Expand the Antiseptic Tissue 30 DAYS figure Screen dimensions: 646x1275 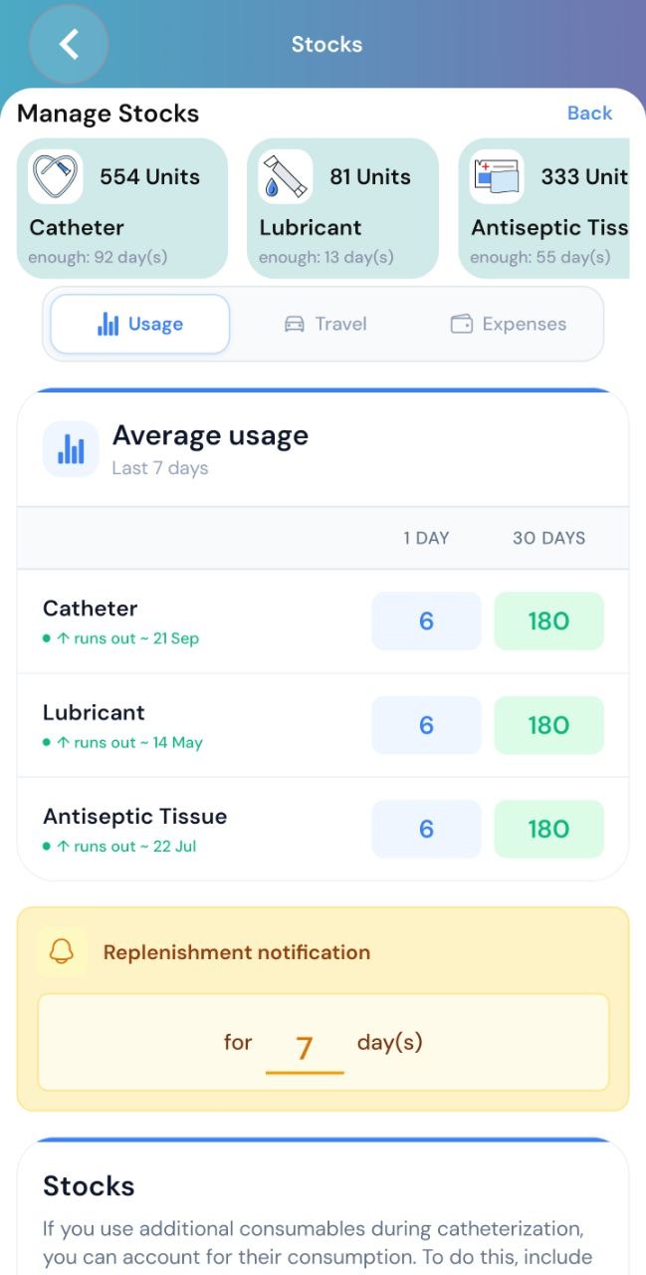[x=548, y=829]
